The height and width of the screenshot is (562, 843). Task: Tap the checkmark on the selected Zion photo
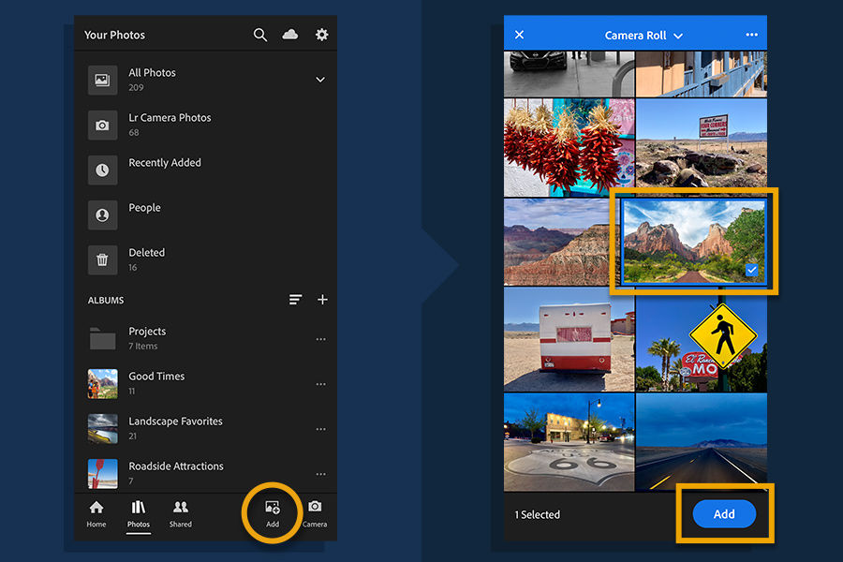[750, 271]
